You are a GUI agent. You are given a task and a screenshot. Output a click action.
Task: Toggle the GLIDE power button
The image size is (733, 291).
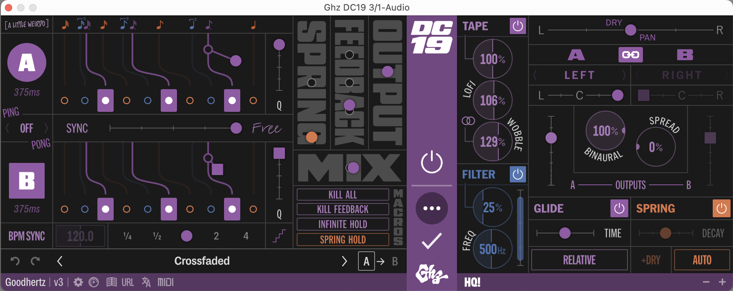coord(619,208)
